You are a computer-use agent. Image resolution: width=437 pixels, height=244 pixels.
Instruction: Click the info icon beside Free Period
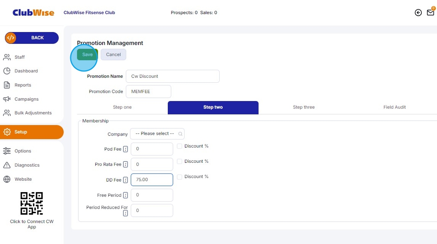pos(125,195)
